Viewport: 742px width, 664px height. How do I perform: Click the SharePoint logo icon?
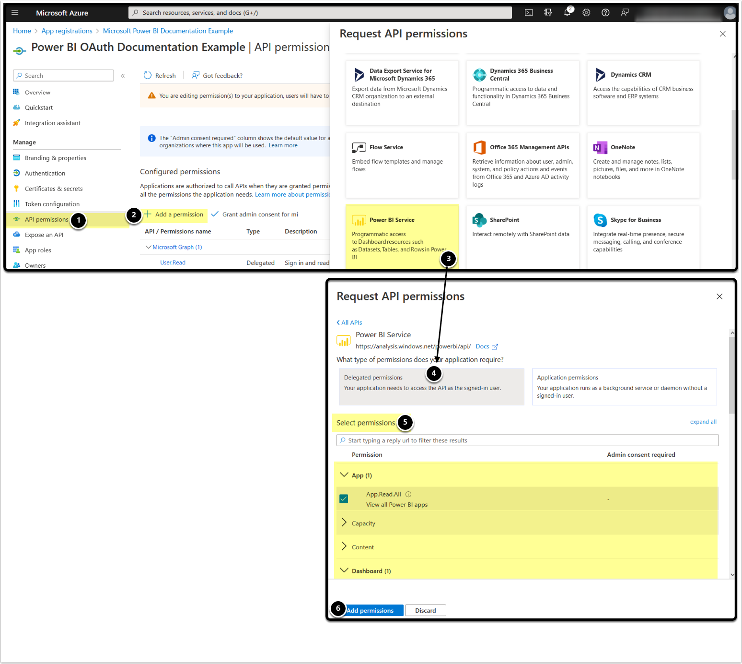[x=479, y=220]
